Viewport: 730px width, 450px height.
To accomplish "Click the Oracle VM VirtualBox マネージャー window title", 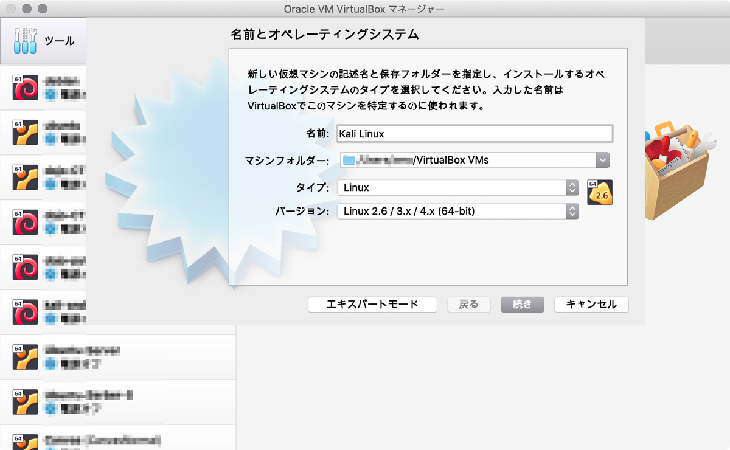I will [x=364, y=9].
